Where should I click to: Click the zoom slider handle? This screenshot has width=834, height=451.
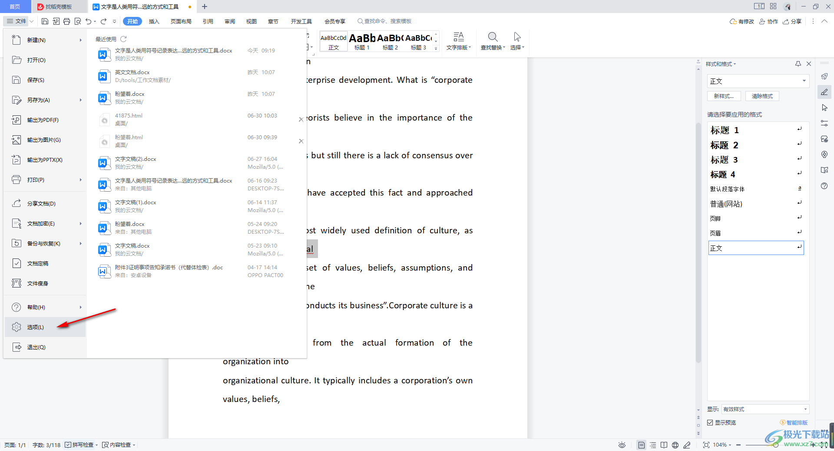tap(775, 445)
